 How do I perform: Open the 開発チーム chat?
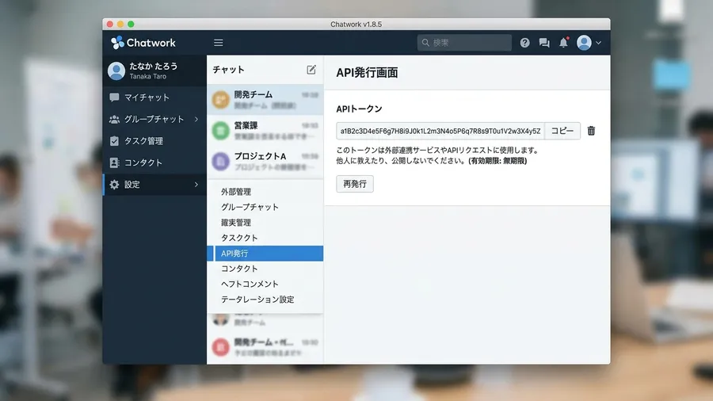point(265,100)
